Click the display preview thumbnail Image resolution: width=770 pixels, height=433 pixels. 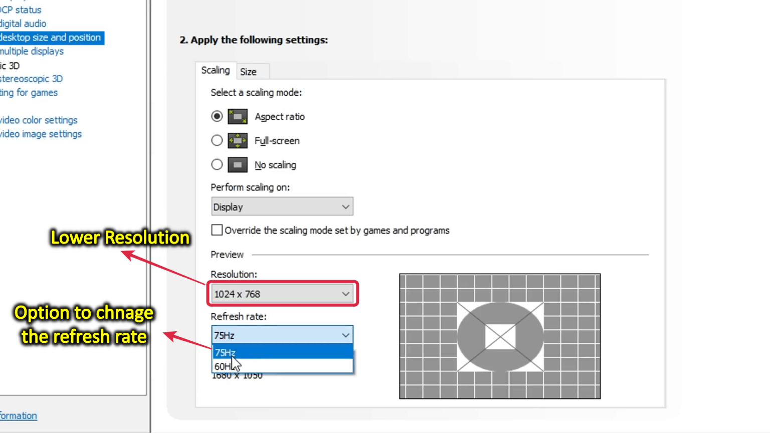(x=499, y=336)
